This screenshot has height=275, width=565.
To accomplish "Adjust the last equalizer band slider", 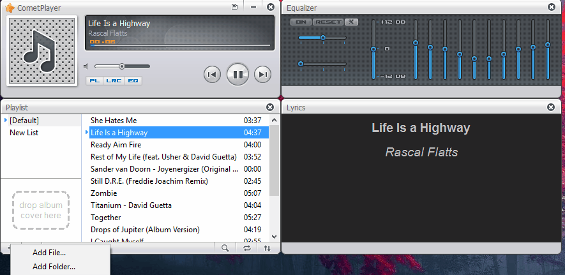I will pyautogui.click(x=548, y=49).
